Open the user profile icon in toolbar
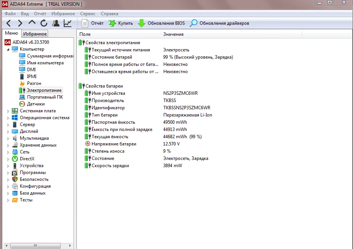The height and width of the screenshot is (249, 353). 56,23
